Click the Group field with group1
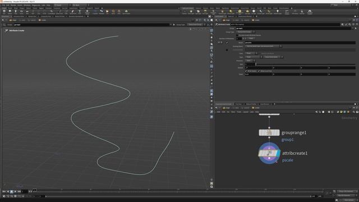Screen dimensions: 359x202 [x=293, y=29]
